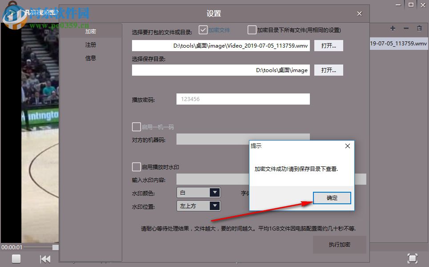The width and height of the screenshot is (429, 267).
Task: Click the stop playback button
Action: [16, 259]
